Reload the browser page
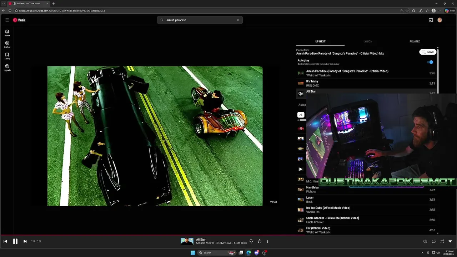Screen dimensions: 457x257 pos(10,11)
